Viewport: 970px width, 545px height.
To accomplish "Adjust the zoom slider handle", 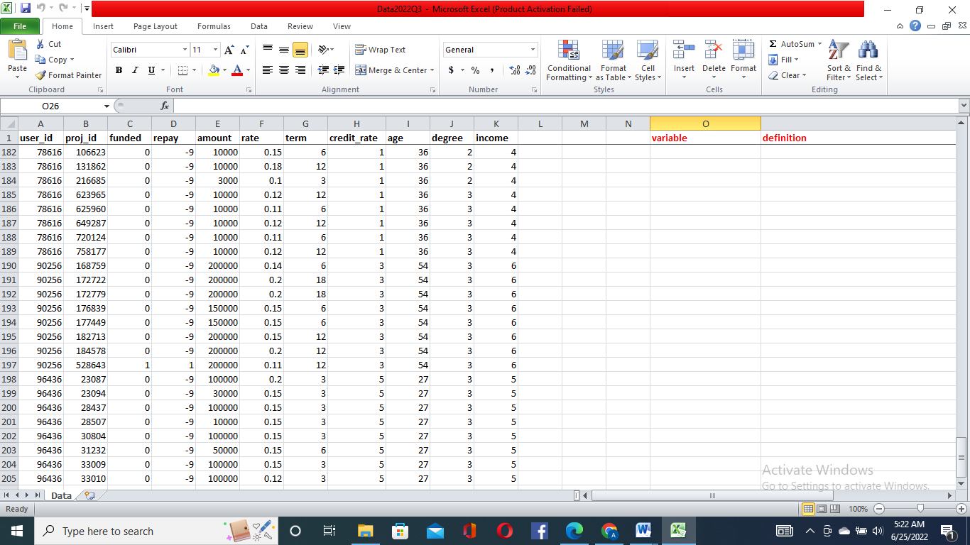I will pyautogui.click(x=920, y=509).
